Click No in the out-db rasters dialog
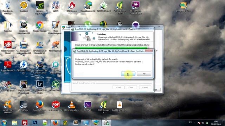Viewport: 225px width, 126px height. [144, 73]
